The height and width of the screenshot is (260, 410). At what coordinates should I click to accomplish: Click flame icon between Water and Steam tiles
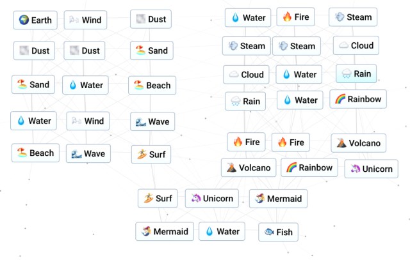click(287, 17)
